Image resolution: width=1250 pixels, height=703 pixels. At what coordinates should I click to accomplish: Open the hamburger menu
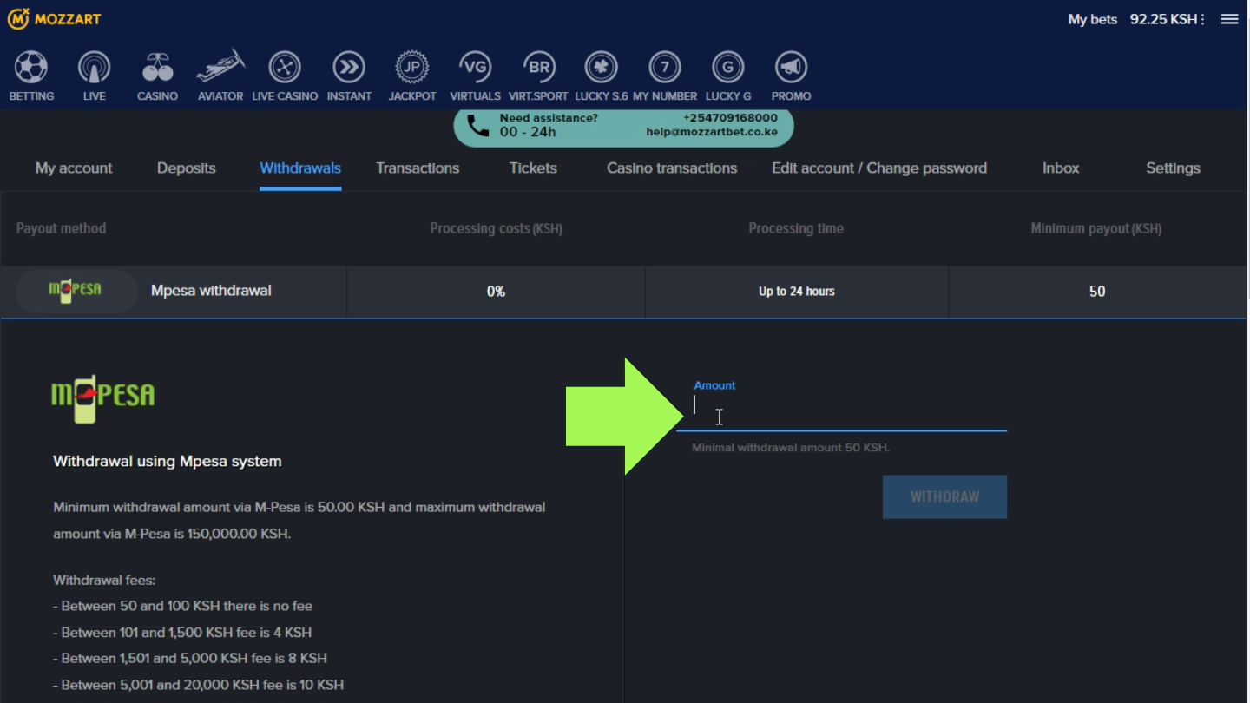point(1229,19)
